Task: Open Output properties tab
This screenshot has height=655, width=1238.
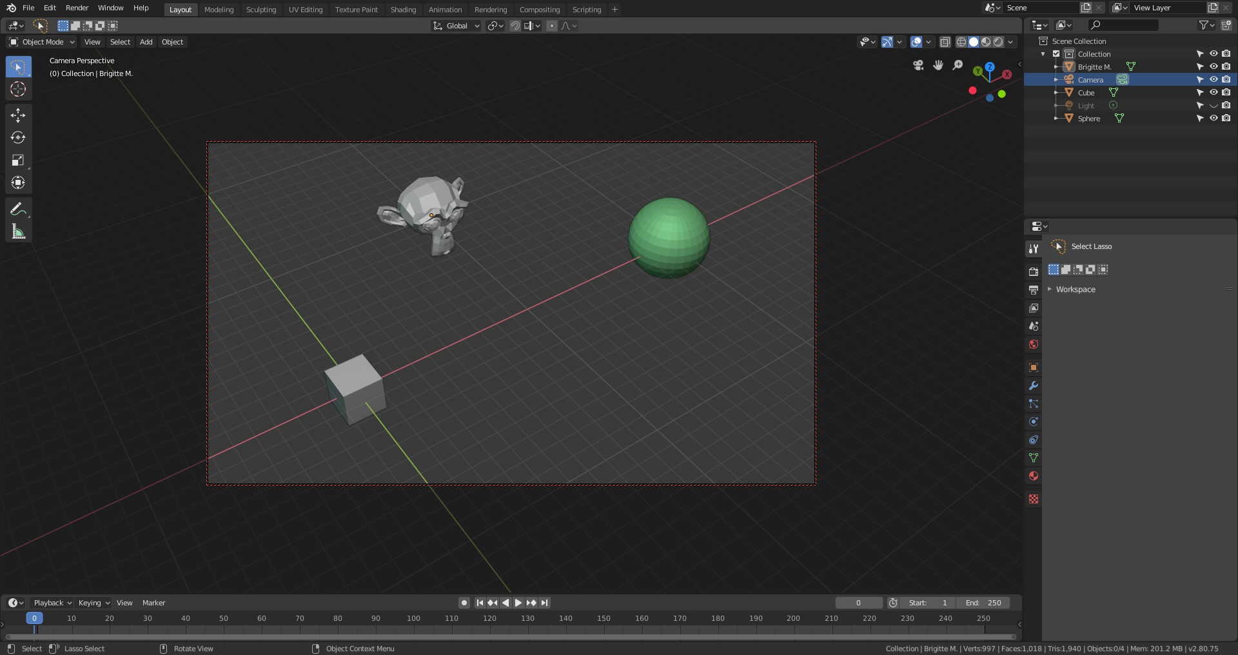Action: [1034, 290]
